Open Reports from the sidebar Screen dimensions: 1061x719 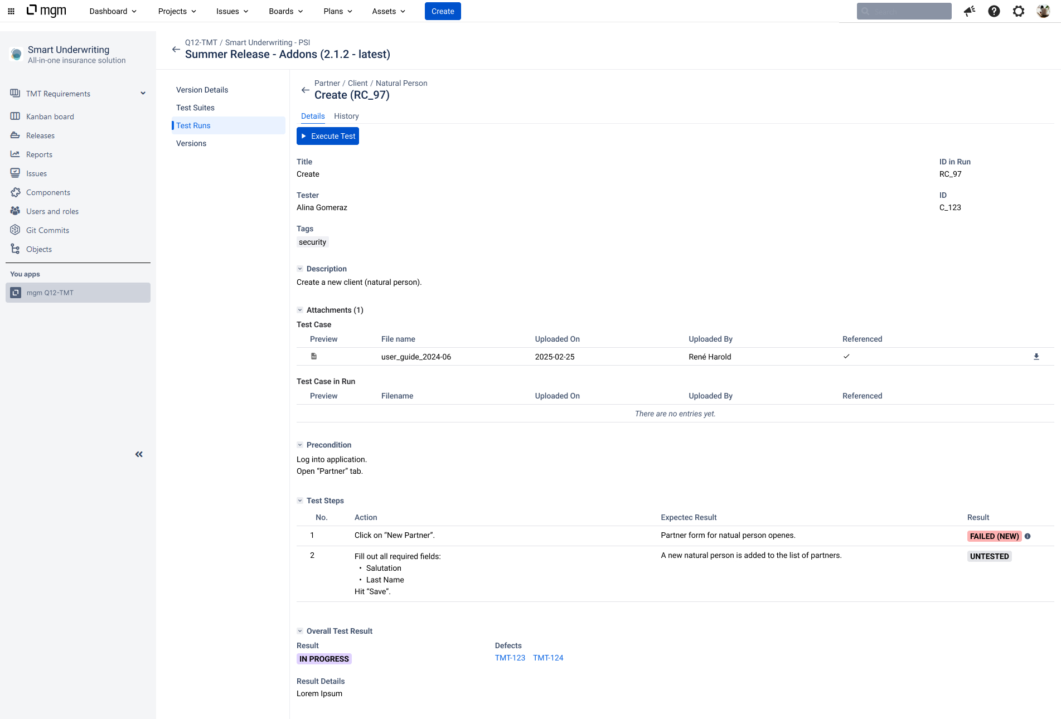click(x=39, y=154)
